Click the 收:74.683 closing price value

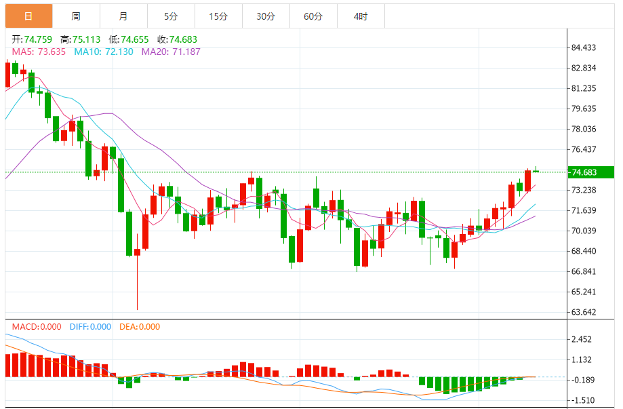[x=177, y=39]
